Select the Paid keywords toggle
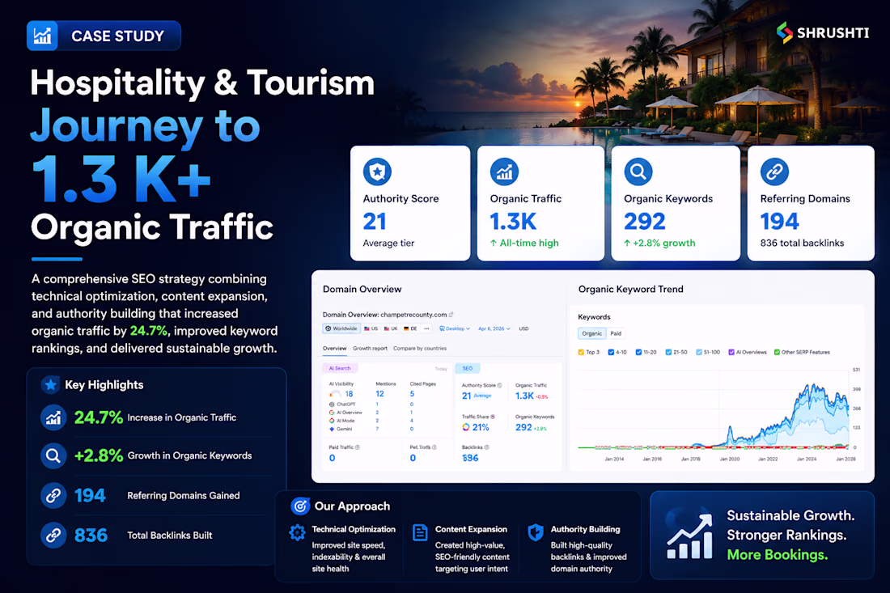The height and width of the screenshot is (593, 890). pyautogui.click(x=616, y=333)
